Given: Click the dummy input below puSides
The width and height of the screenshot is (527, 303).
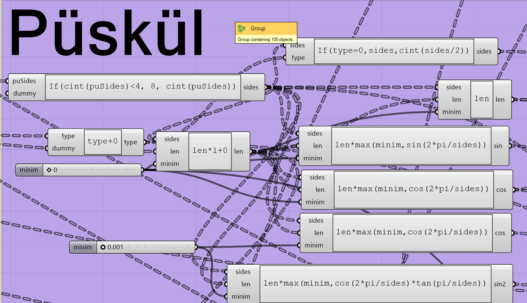Looking at the screenshot, I should click(x=24, y=93).
